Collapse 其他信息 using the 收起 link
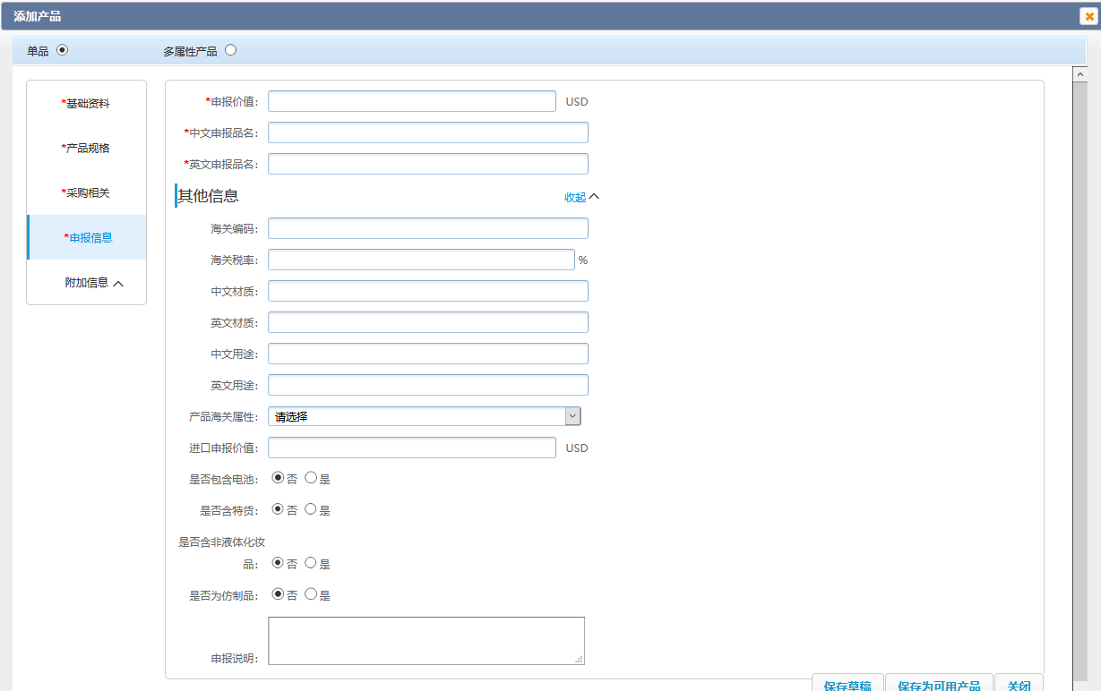 click(x=581, y=197)
